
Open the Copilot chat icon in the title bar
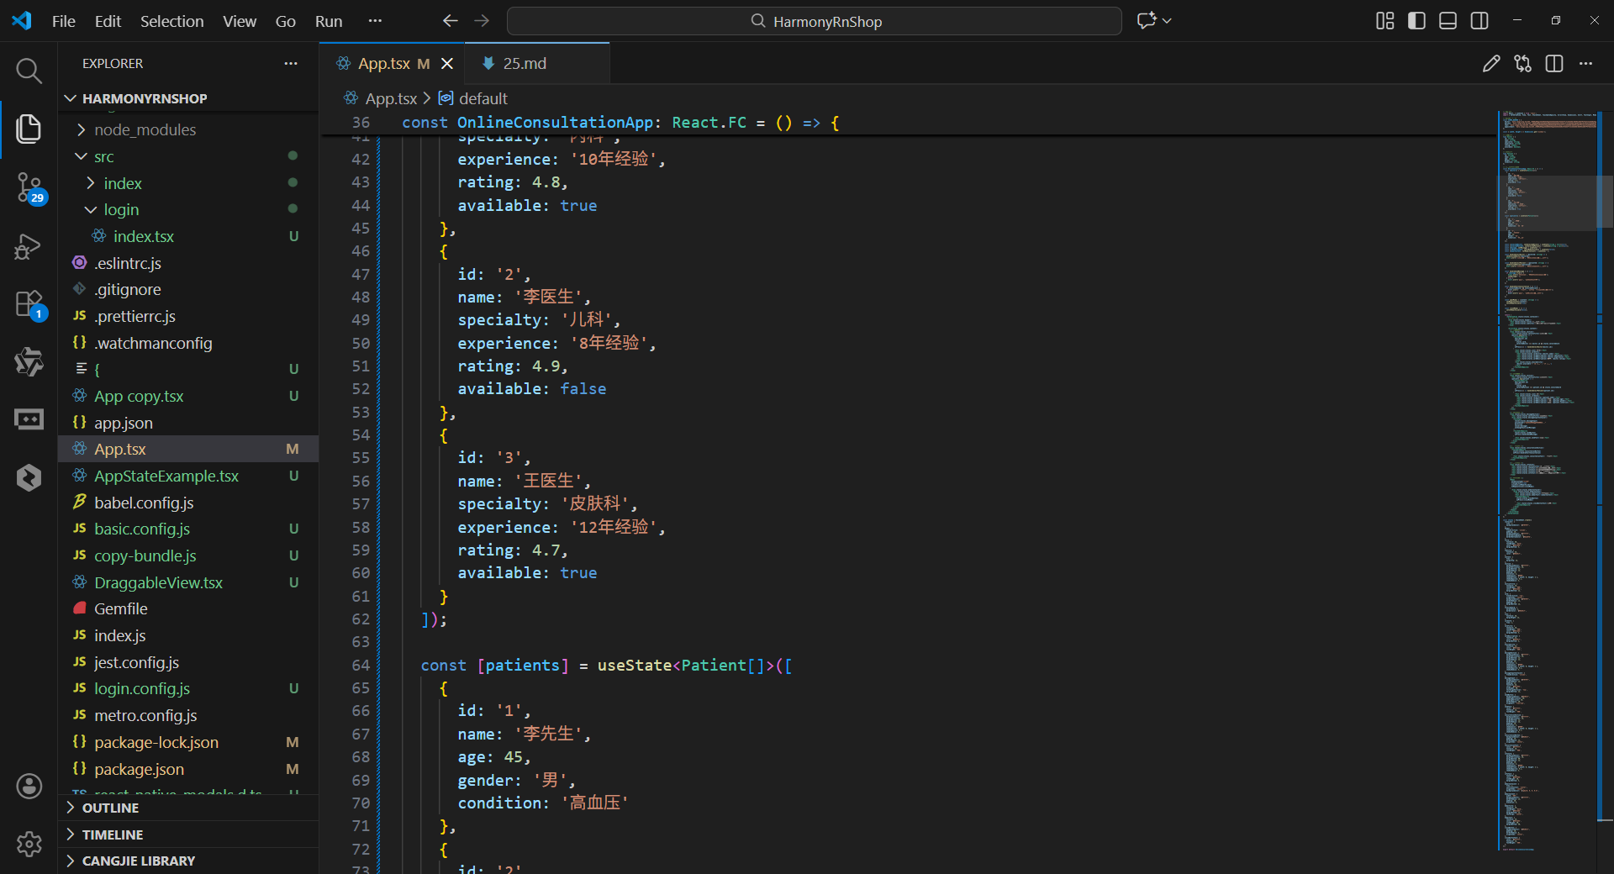[x=1147, y=21]
